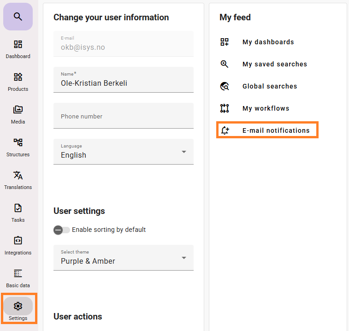349x331 pixels.
Task: Open E-mail notifications in My feed
Action: click(x=267, y=130)
